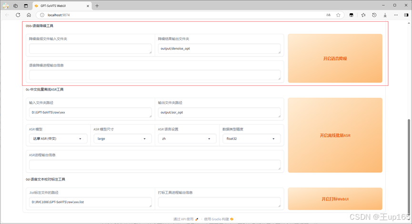This screenshot has height=224, width=412.
Task: Go to the browser home page
Action: (29, 15)
